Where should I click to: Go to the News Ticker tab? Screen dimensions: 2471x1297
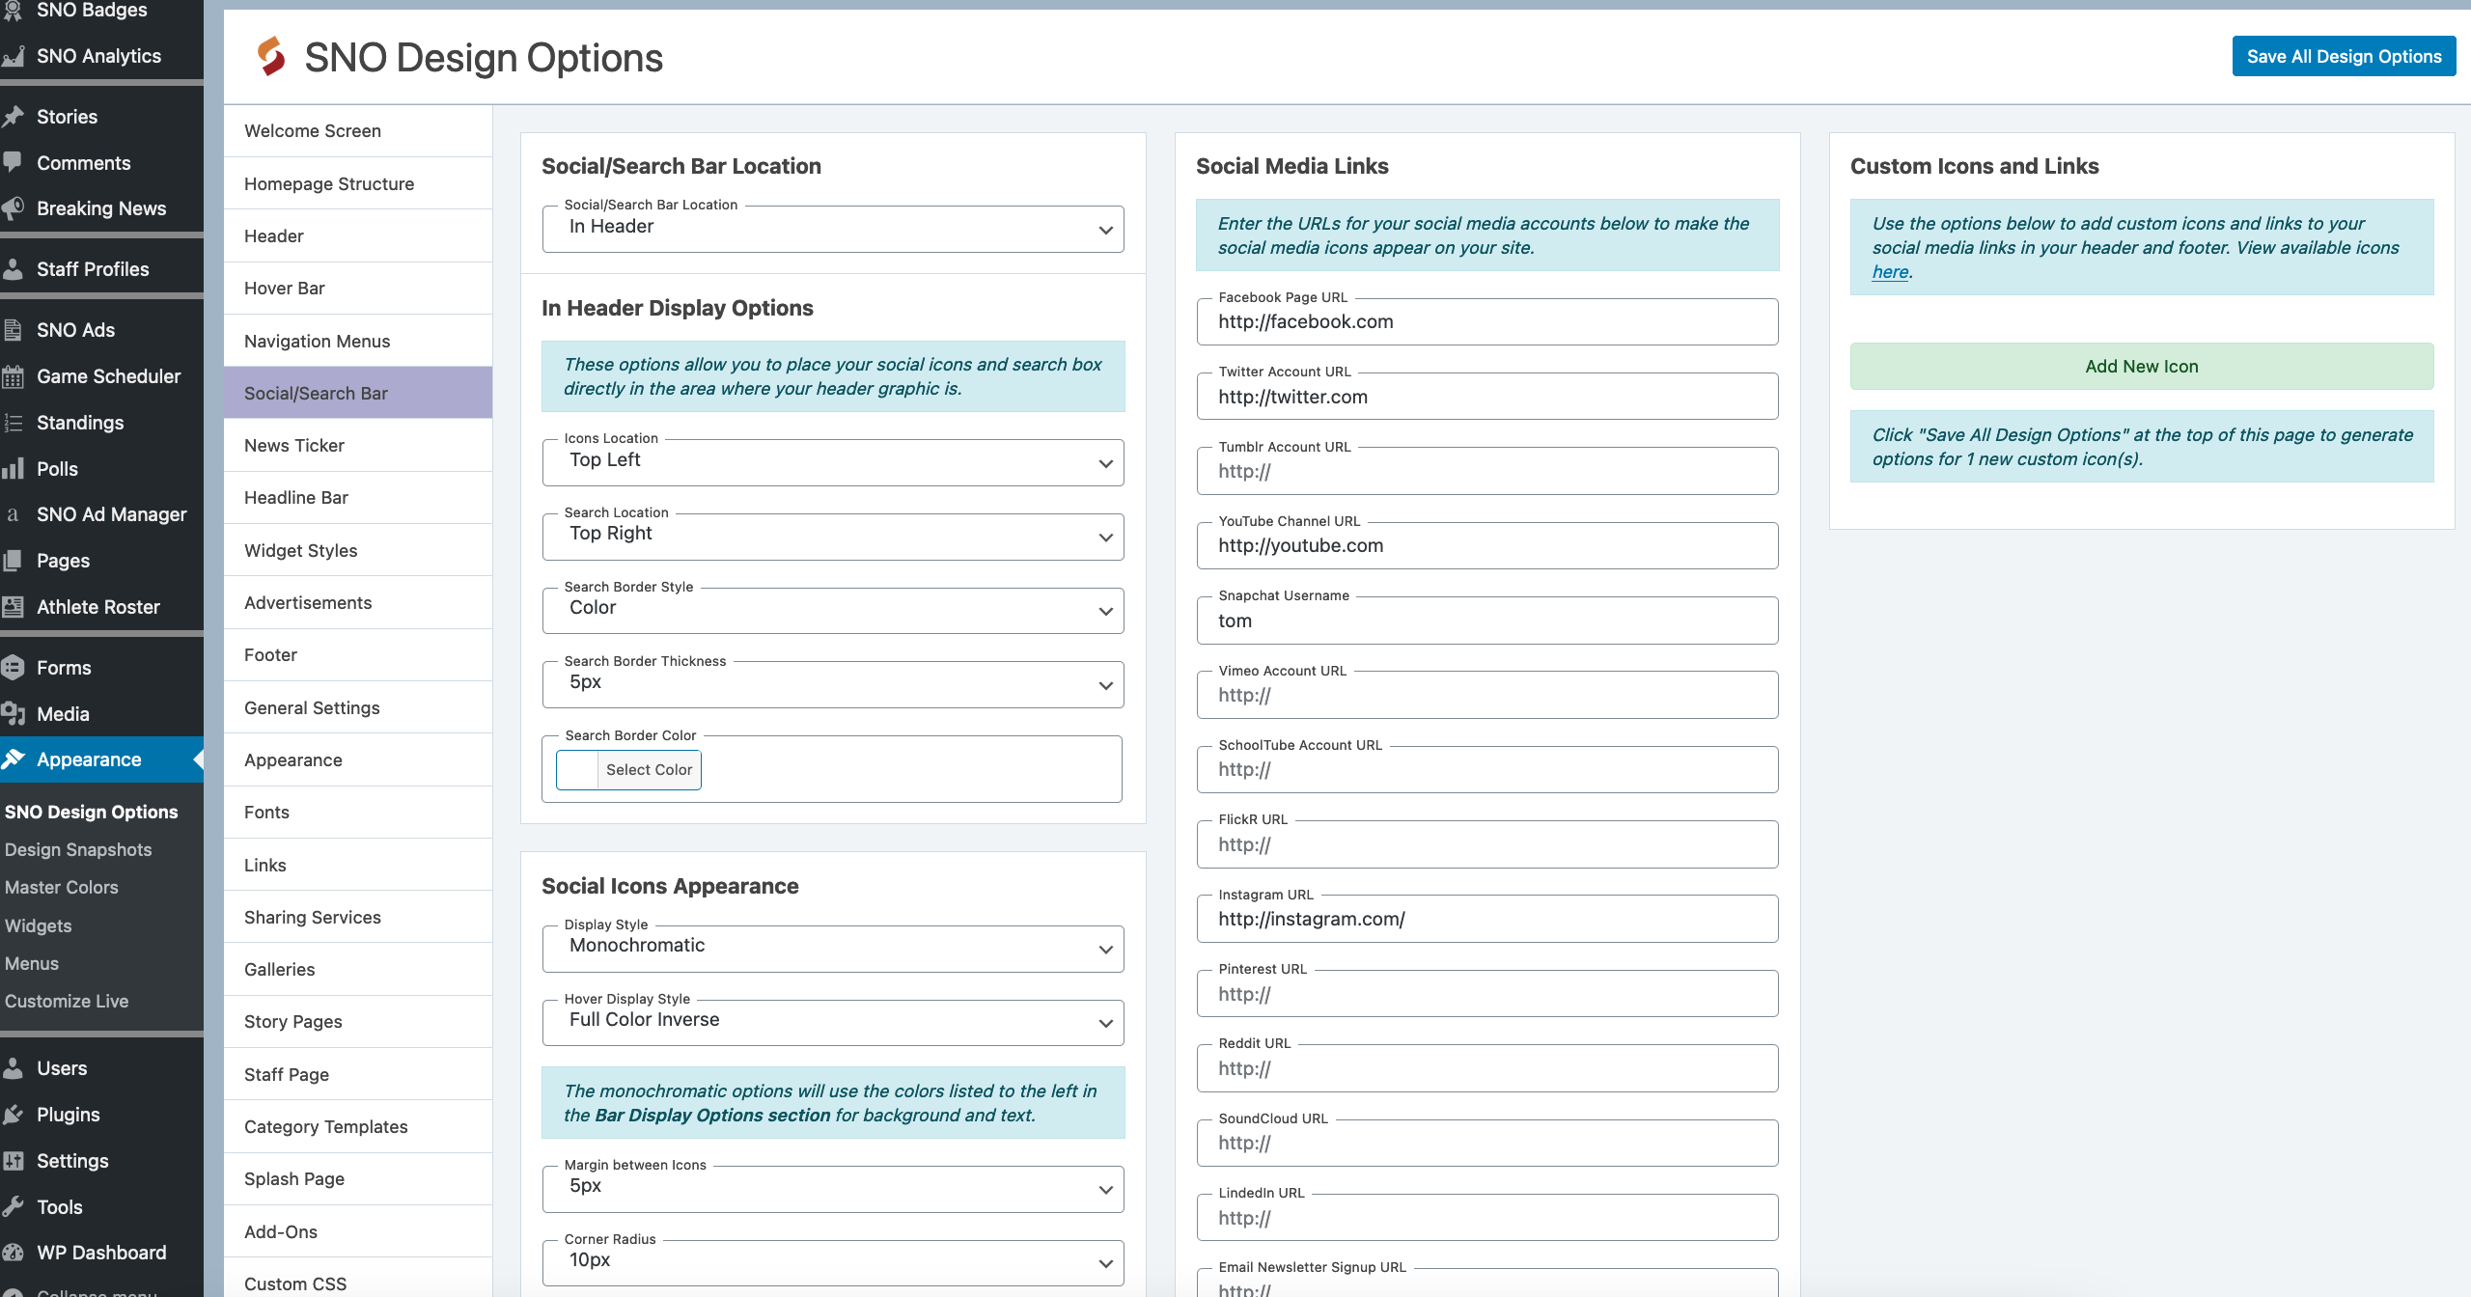pyautogui.click(x=358, y=445)
